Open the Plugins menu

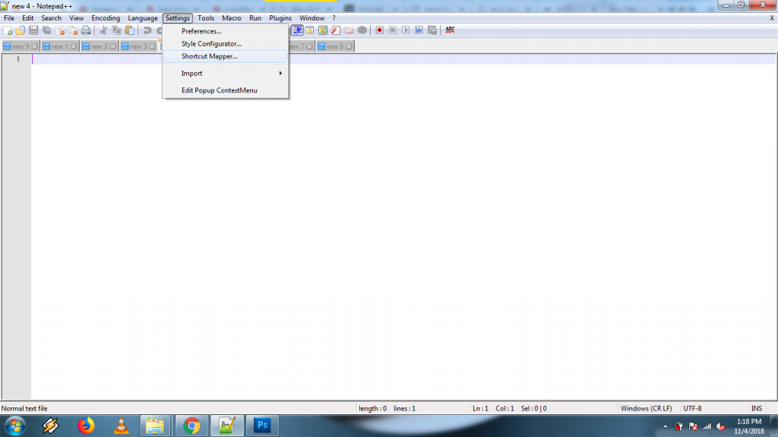pyautogui.click(x=280, y=18)
